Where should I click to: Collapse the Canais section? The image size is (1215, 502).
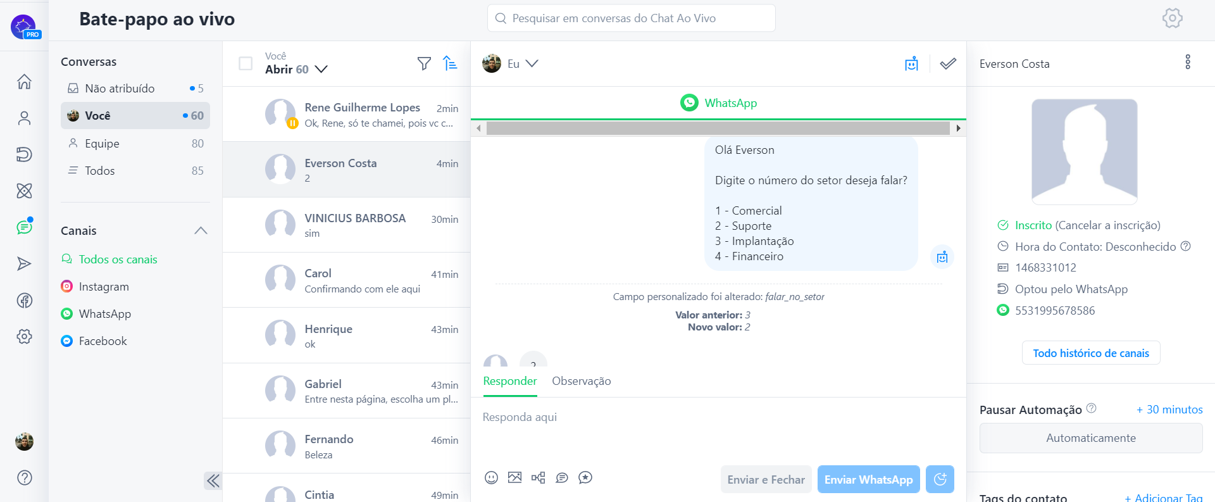tap(201, 230)
